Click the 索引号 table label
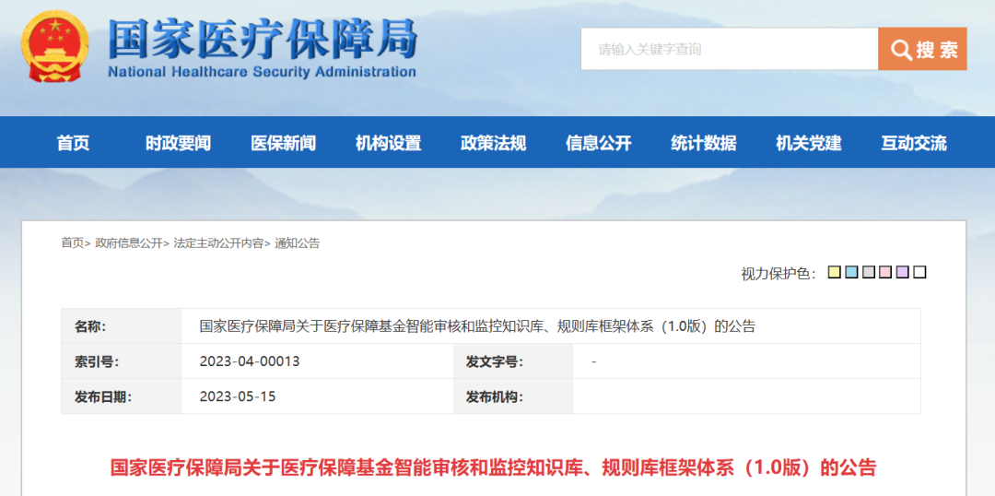 click(x=97, y=362)
